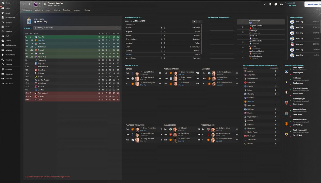Click the pencil edit icon
The width and height of the screenshot is (321, 183).
click(x=265, y=4)
